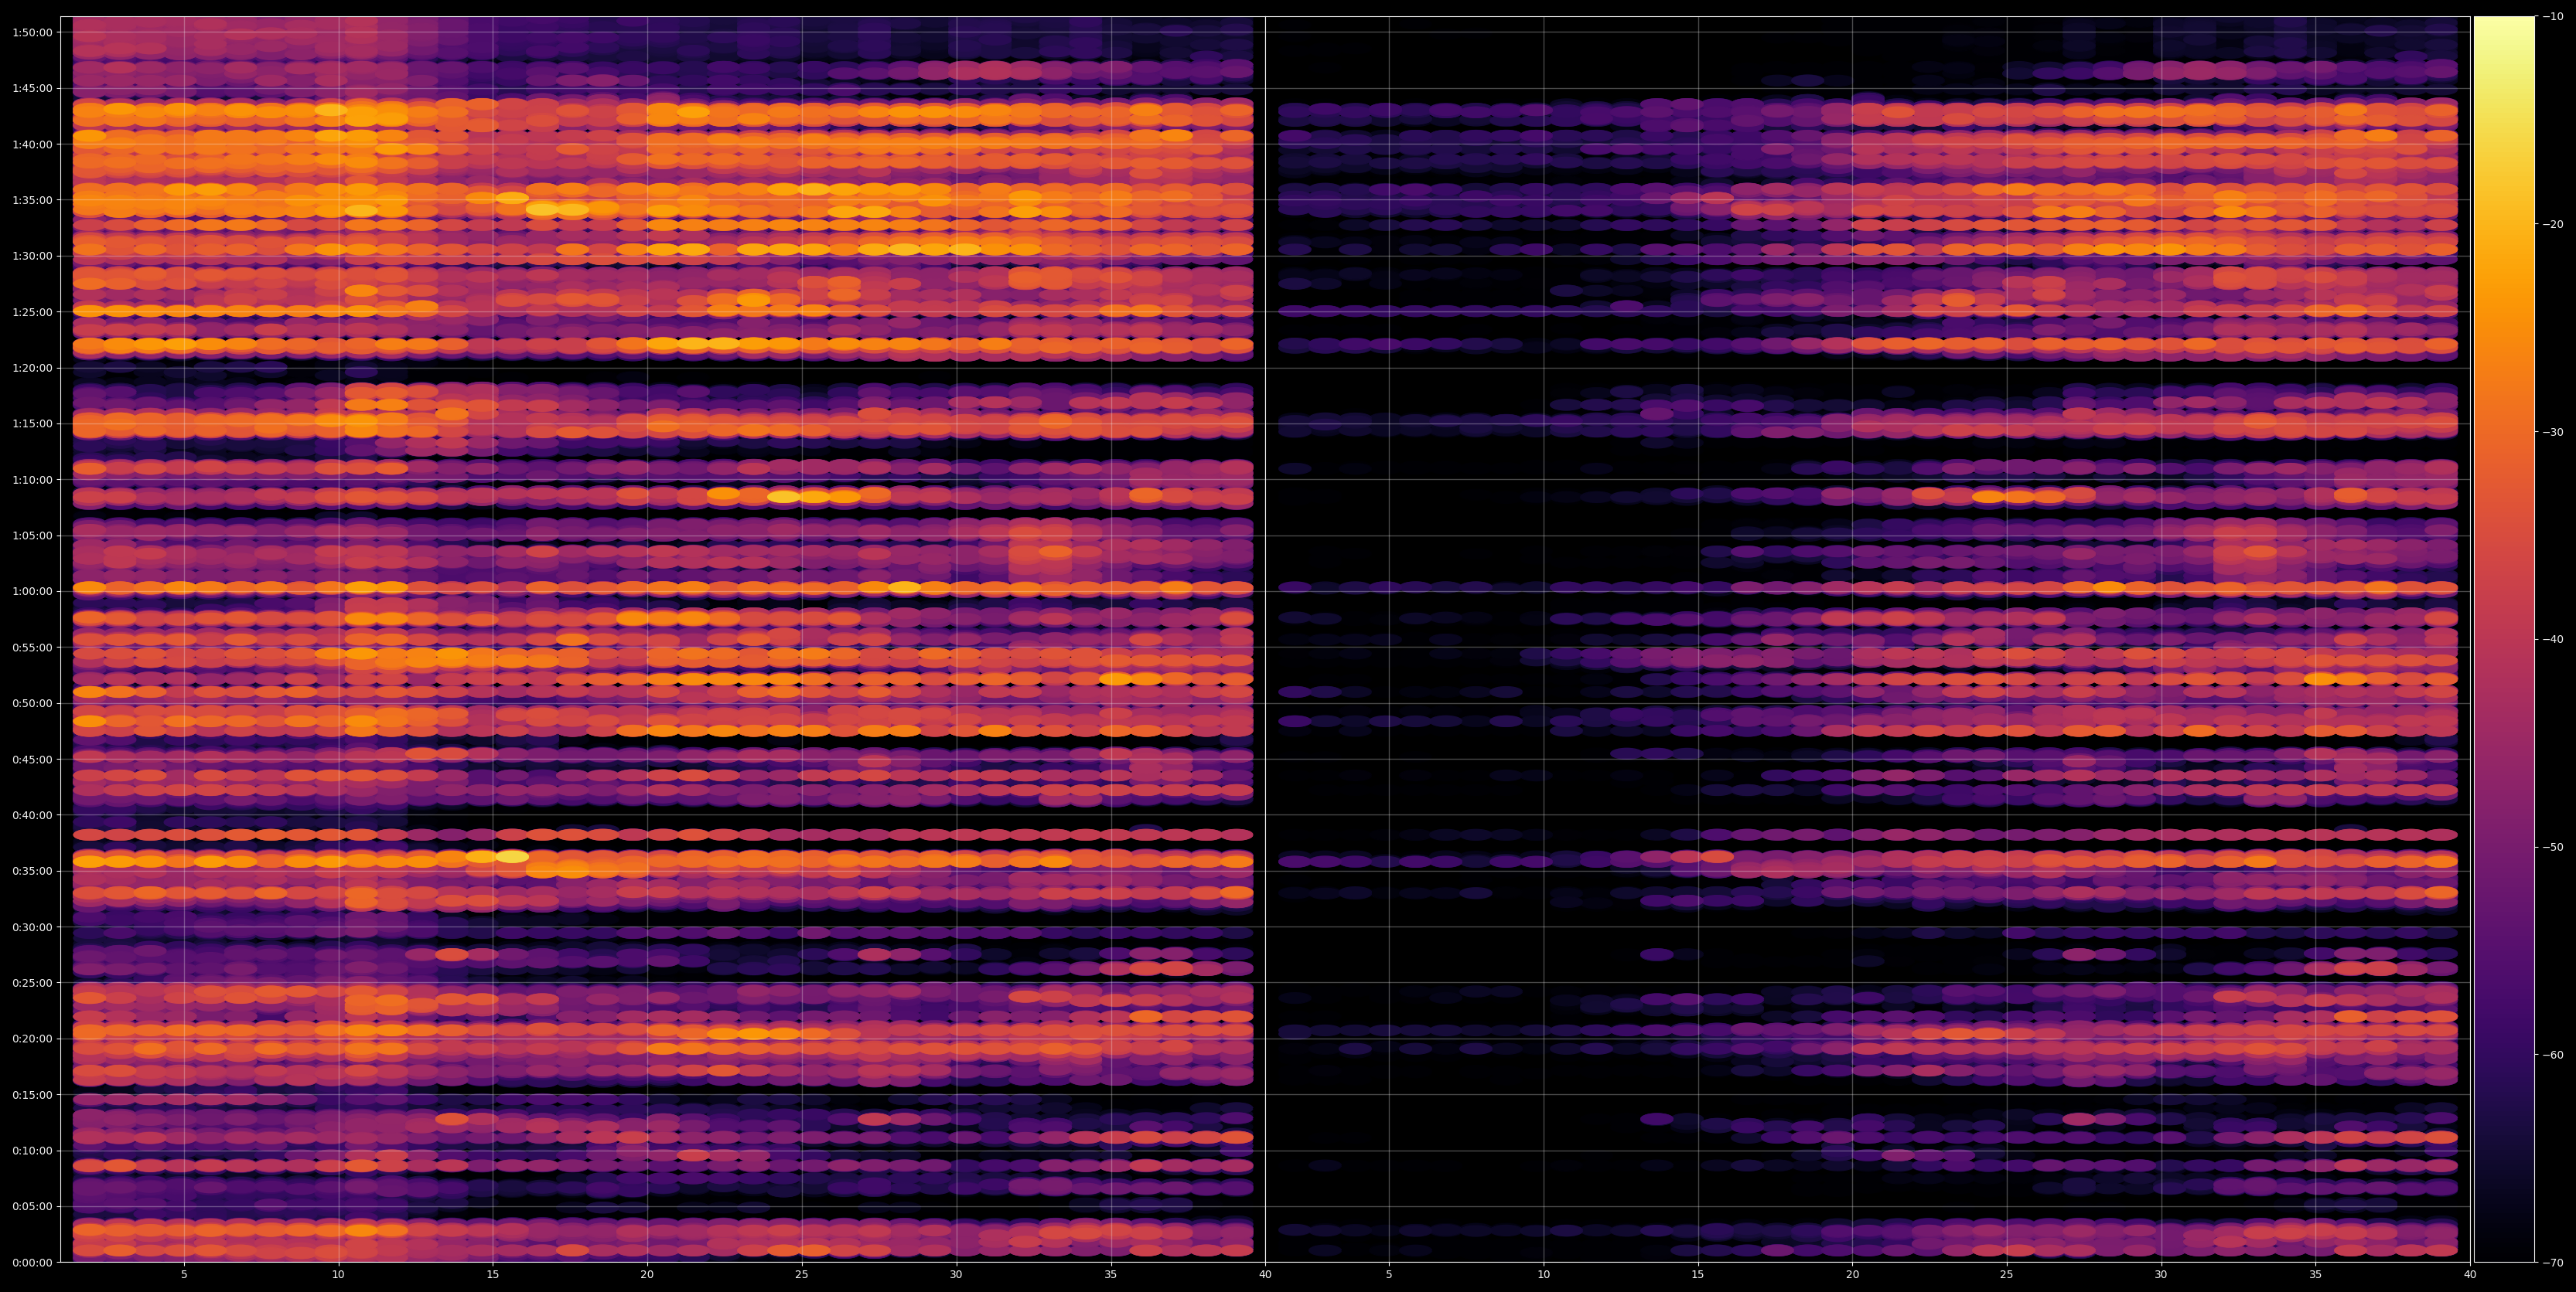The image size is (2576, 1292).
Task: Click the 1:50:00 time axis label
Action: [32, 32]
